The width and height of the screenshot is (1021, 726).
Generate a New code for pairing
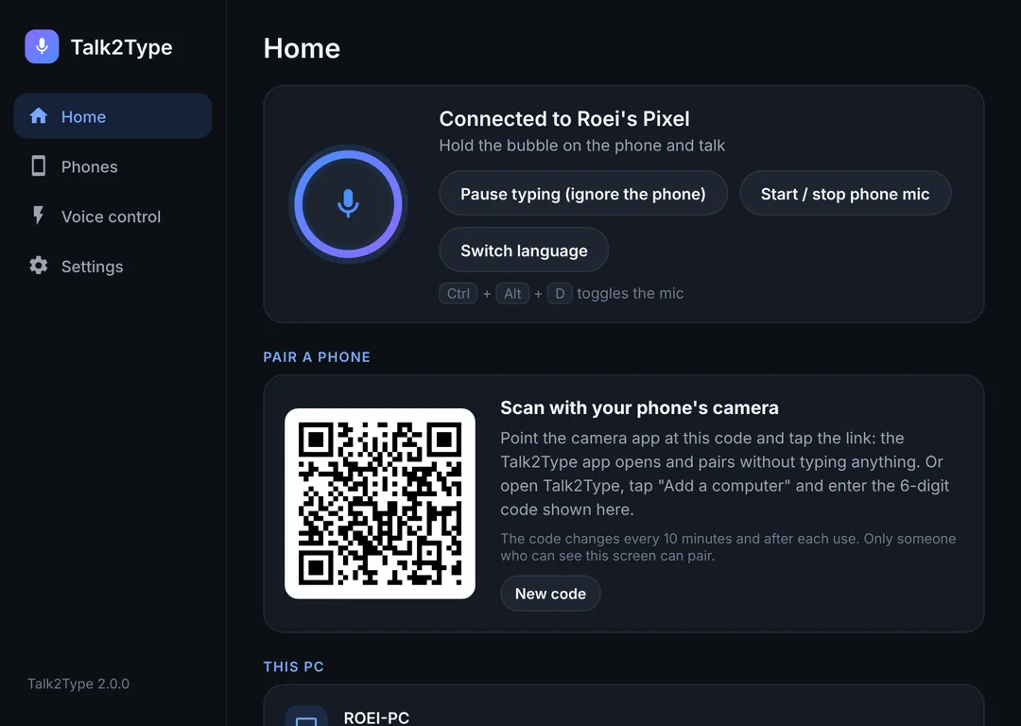(550, 593)
